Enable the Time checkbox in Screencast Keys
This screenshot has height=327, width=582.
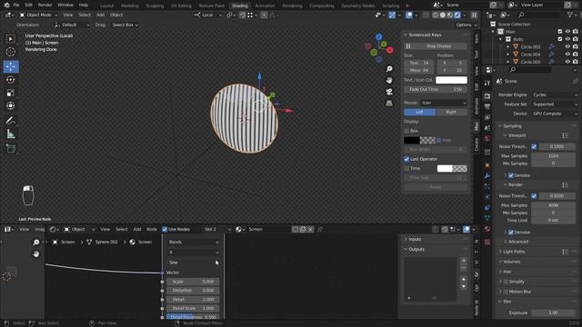406,168
